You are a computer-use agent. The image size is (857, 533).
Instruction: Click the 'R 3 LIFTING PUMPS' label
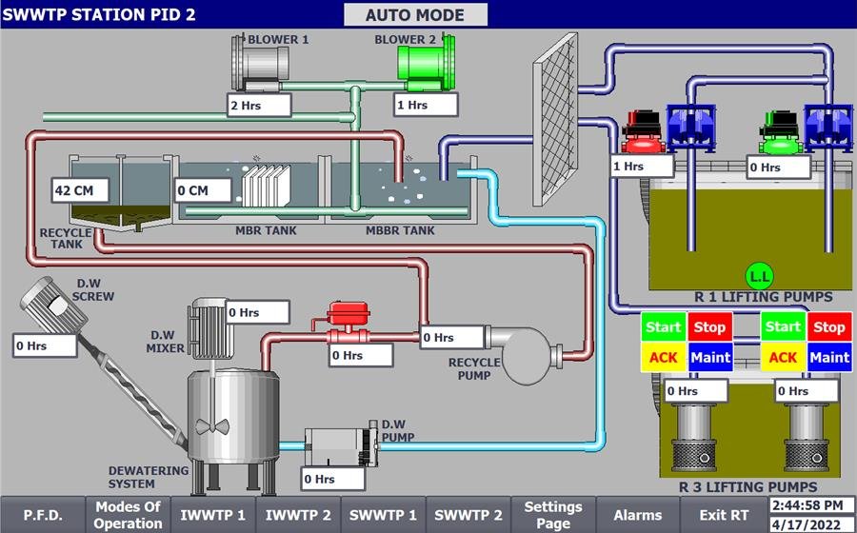[x=748, y=487]
